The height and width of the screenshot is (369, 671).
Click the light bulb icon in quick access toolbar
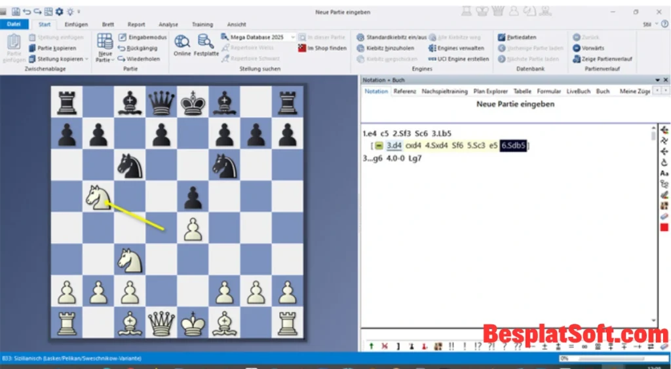coord(70,12)
